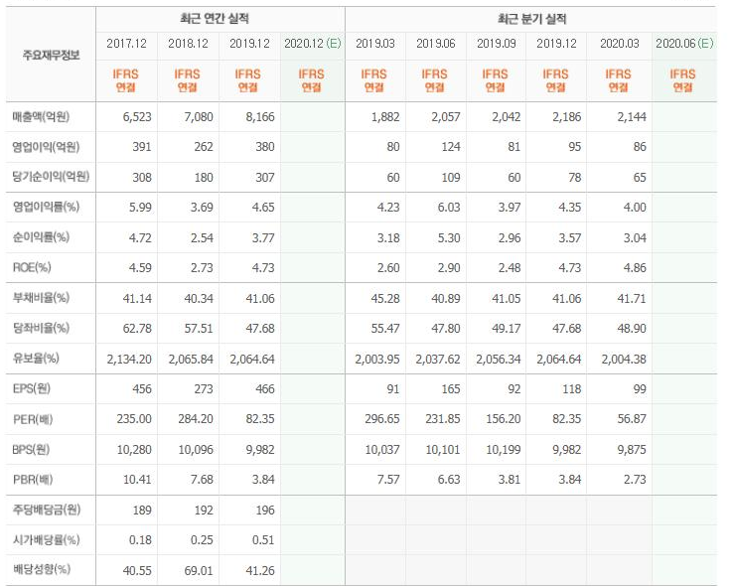Click the net income value 109
Viewport: 733px width, 586px height.
coord(451,177)
